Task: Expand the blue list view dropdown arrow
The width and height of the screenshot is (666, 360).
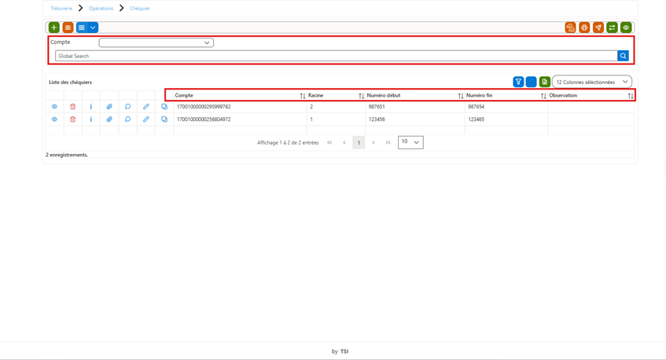Action: tap(93, 28)
